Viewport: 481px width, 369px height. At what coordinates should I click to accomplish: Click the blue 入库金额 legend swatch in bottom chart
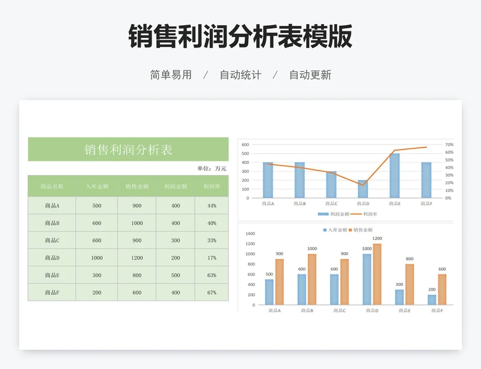pyautogui.click(x=325, y=230)
